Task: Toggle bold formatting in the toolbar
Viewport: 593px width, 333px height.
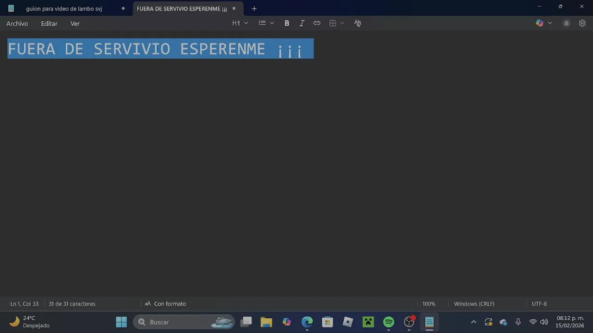Action: [287, 23]
